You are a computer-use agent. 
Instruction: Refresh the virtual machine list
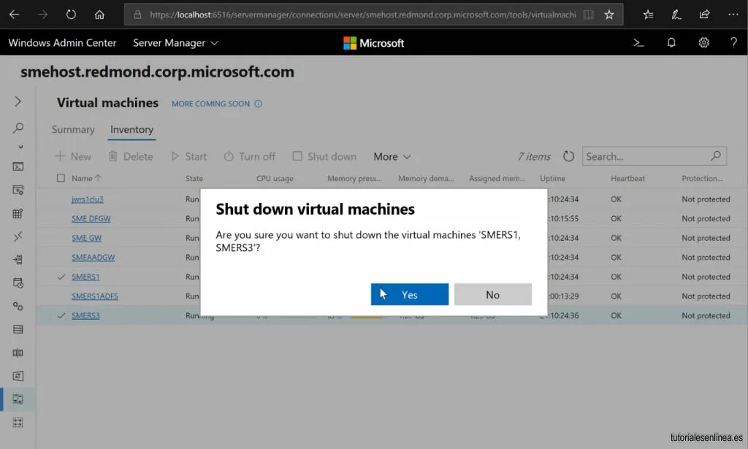click(x=568, y=156)
